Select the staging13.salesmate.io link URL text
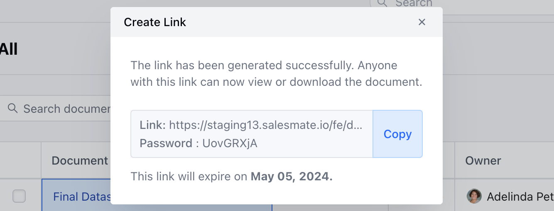 [x=265, y=125]
